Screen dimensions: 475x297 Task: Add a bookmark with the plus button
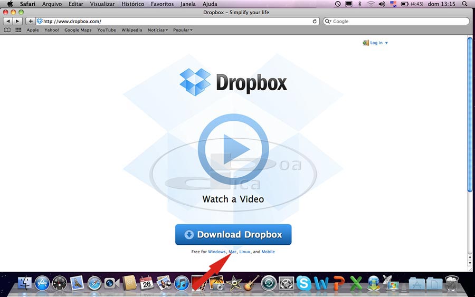[x=30, y=21]
